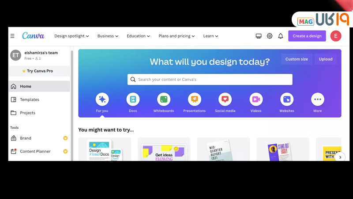The height and width of the screenshot is (199, 353).
Task: Expand the Plans and pricing menu
Action: click(x=176, y=36)
